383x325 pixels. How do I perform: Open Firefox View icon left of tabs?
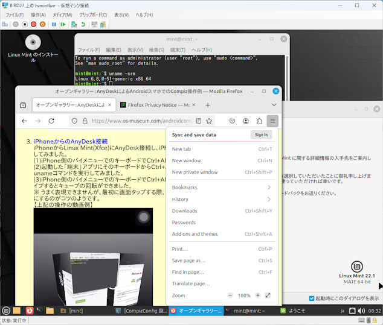(23, 105)
